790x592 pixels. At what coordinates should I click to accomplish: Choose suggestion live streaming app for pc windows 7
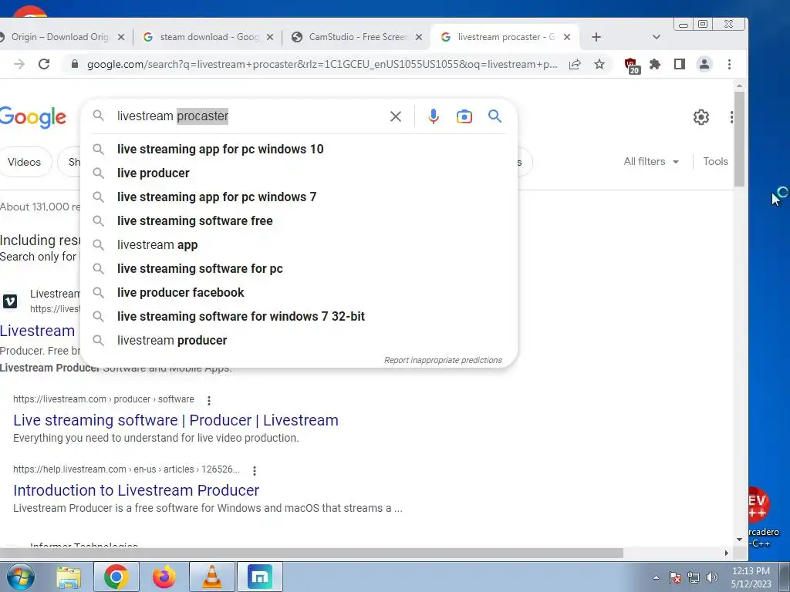[x=299, y=197]
